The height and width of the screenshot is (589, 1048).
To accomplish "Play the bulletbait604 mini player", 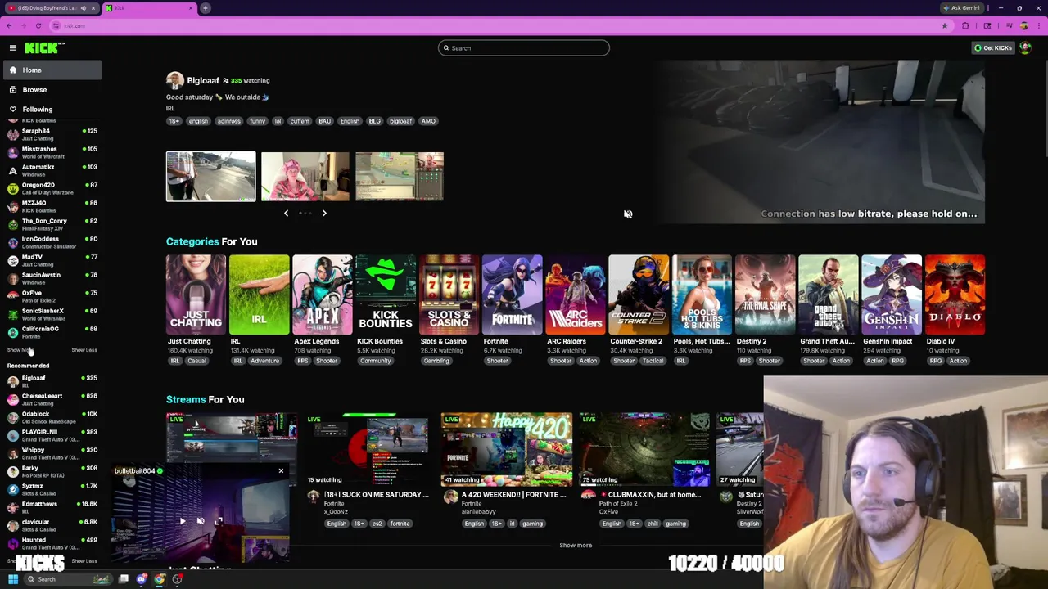I will click(182, 521).
